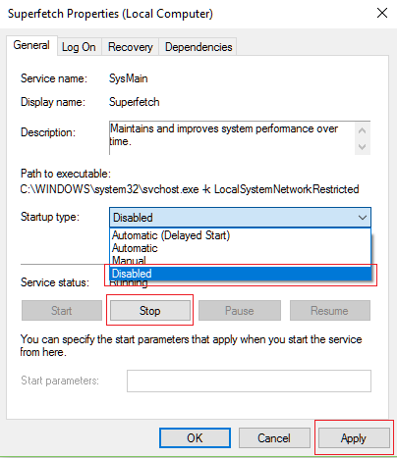This screenshot has height=458, width=397.
Task: Click description box scroll up arrow
Action: point(363,130)
